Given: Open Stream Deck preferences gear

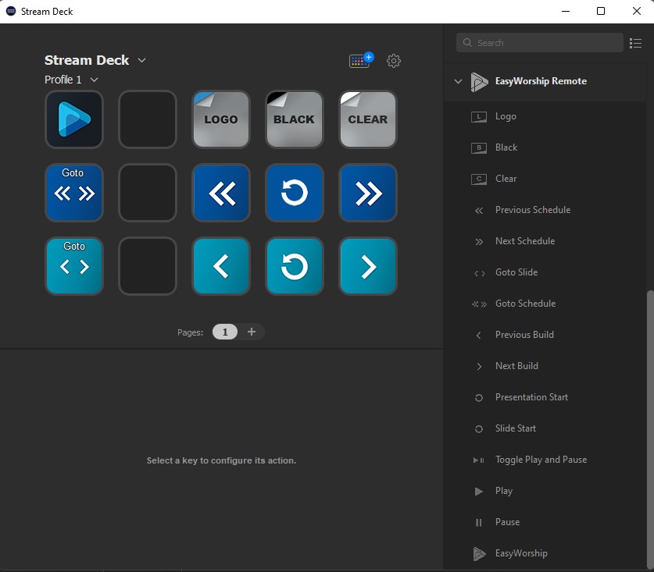Looking at the screenshot, I should (393, 61).
